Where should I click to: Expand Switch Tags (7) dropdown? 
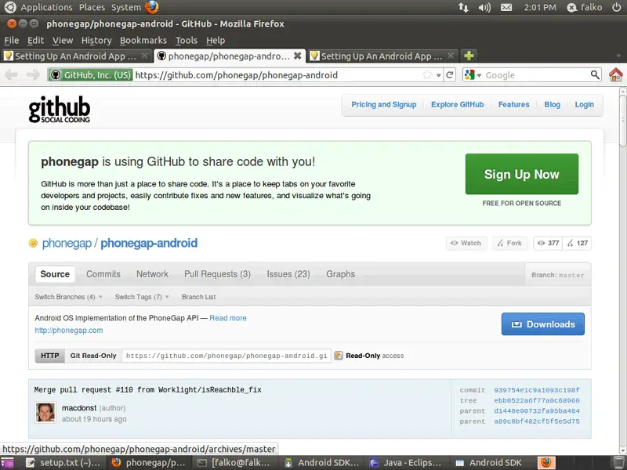142,297
